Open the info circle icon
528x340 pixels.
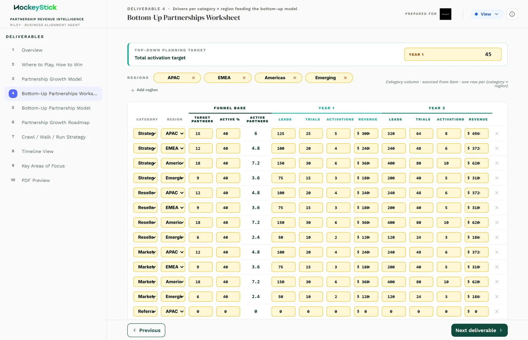tap(512, 14)
